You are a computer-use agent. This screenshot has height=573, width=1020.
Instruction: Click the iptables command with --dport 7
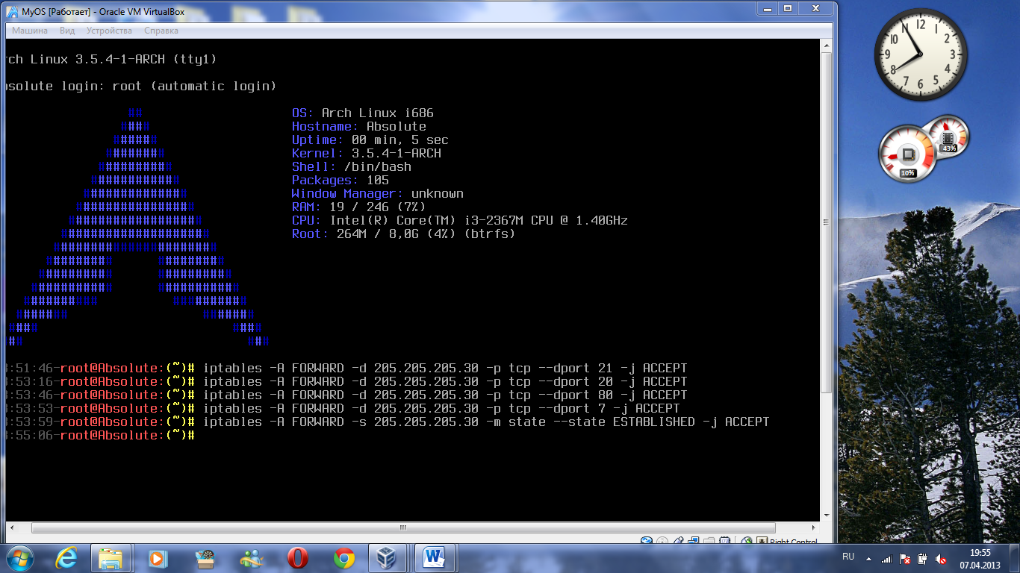click(441, 408)
